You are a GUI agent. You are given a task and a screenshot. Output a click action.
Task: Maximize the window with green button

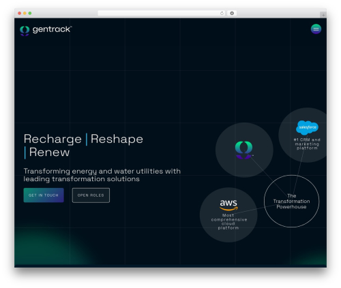(30, 13)
